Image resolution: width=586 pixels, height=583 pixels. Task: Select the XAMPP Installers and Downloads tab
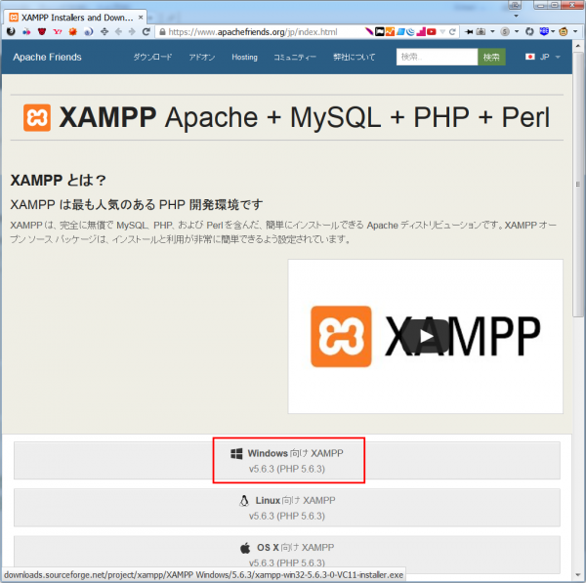(x=75, y=18)
